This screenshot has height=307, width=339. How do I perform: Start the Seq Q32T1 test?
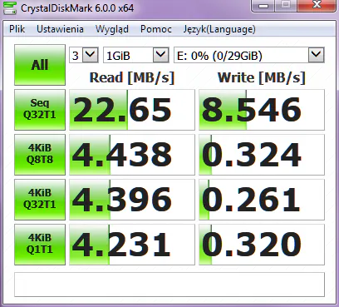coord(40,110)
